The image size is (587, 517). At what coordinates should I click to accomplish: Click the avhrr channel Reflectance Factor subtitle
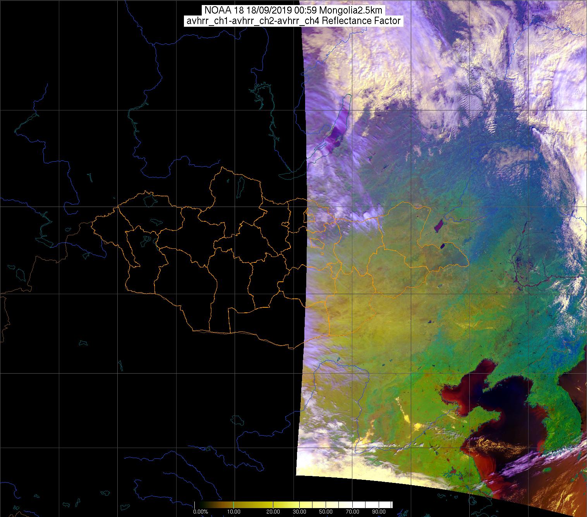[x=293, y=21]
